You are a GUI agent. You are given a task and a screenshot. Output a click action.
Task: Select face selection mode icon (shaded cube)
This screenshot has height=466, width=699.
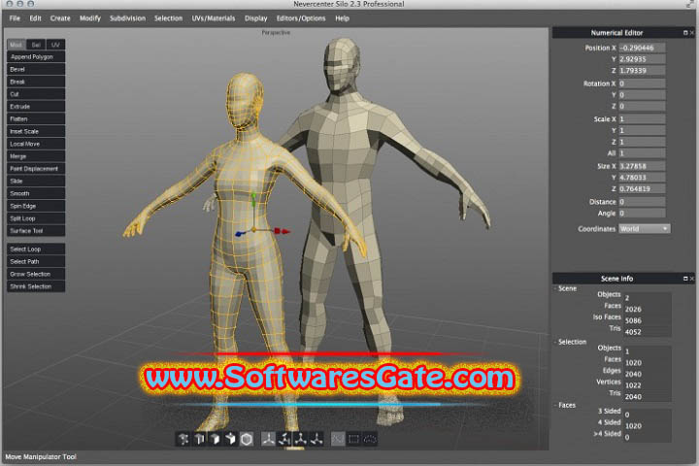(215, 439)
